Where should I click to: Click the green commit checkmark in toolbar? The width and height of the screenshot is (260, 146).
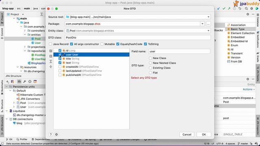(224, 9)
